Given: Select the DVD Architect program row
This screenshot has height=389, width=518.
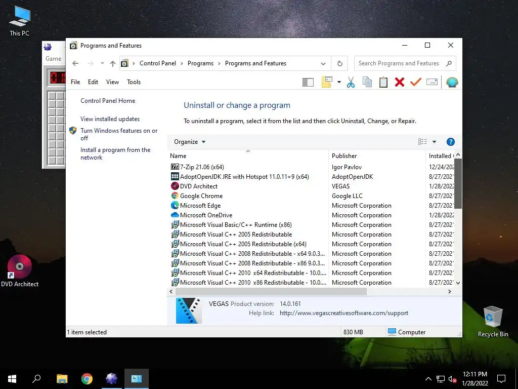Looking at the screenshot, I should [311, 186].
